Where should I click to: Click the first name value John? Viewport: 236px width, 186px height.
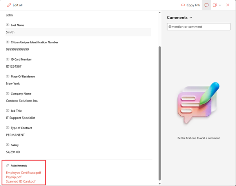(x=9, y=15)
